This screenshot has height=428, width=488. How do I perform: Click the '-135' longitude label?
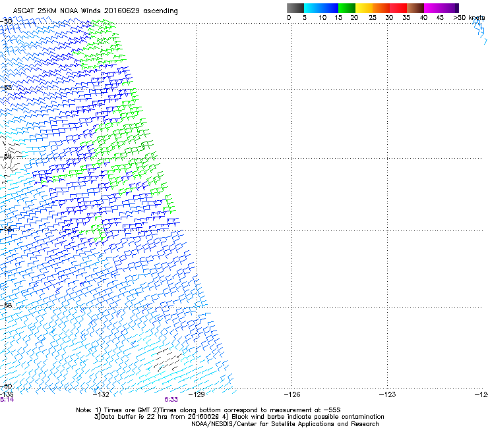click(7, 394)
